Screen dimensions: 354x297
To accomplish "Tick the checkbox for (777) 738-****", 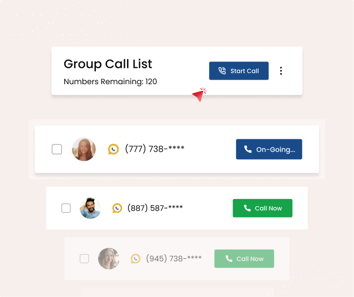I will [57, 149].
